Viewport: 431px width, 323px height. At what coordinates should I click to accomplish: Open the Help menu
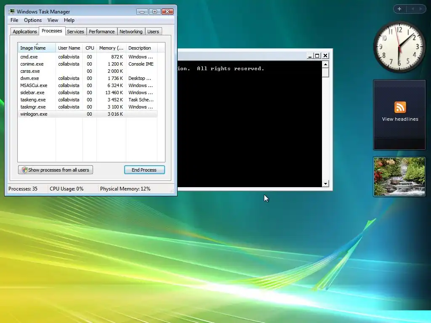(69, 20)
